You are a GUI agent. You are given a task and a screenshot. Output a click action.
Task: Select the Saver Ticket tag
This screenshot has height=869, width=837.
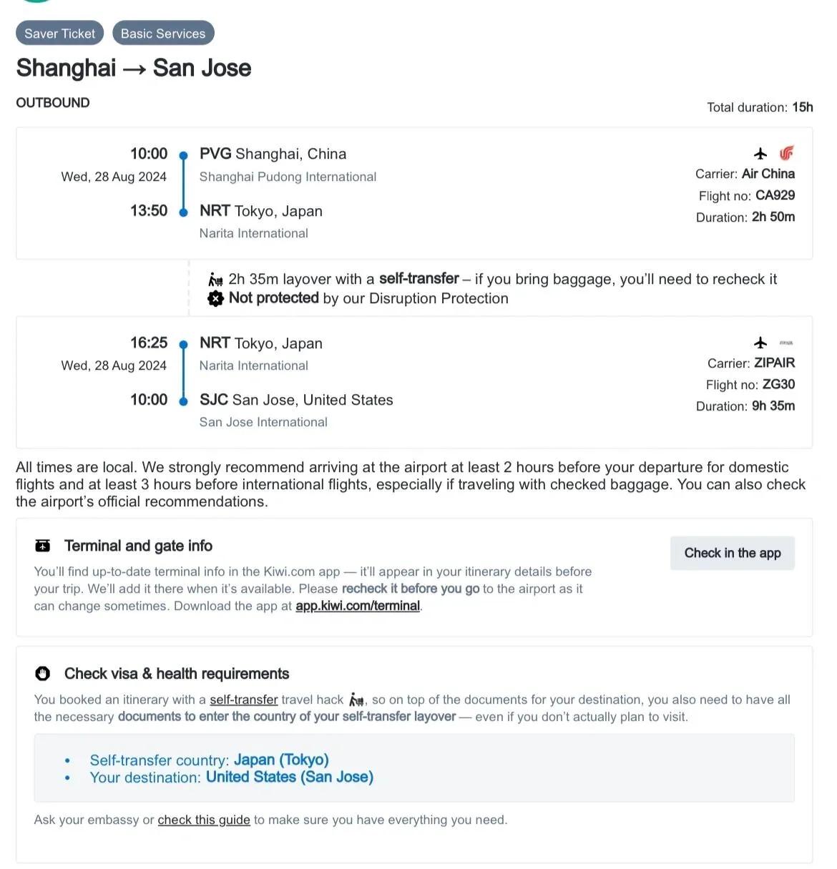[60, 34]
